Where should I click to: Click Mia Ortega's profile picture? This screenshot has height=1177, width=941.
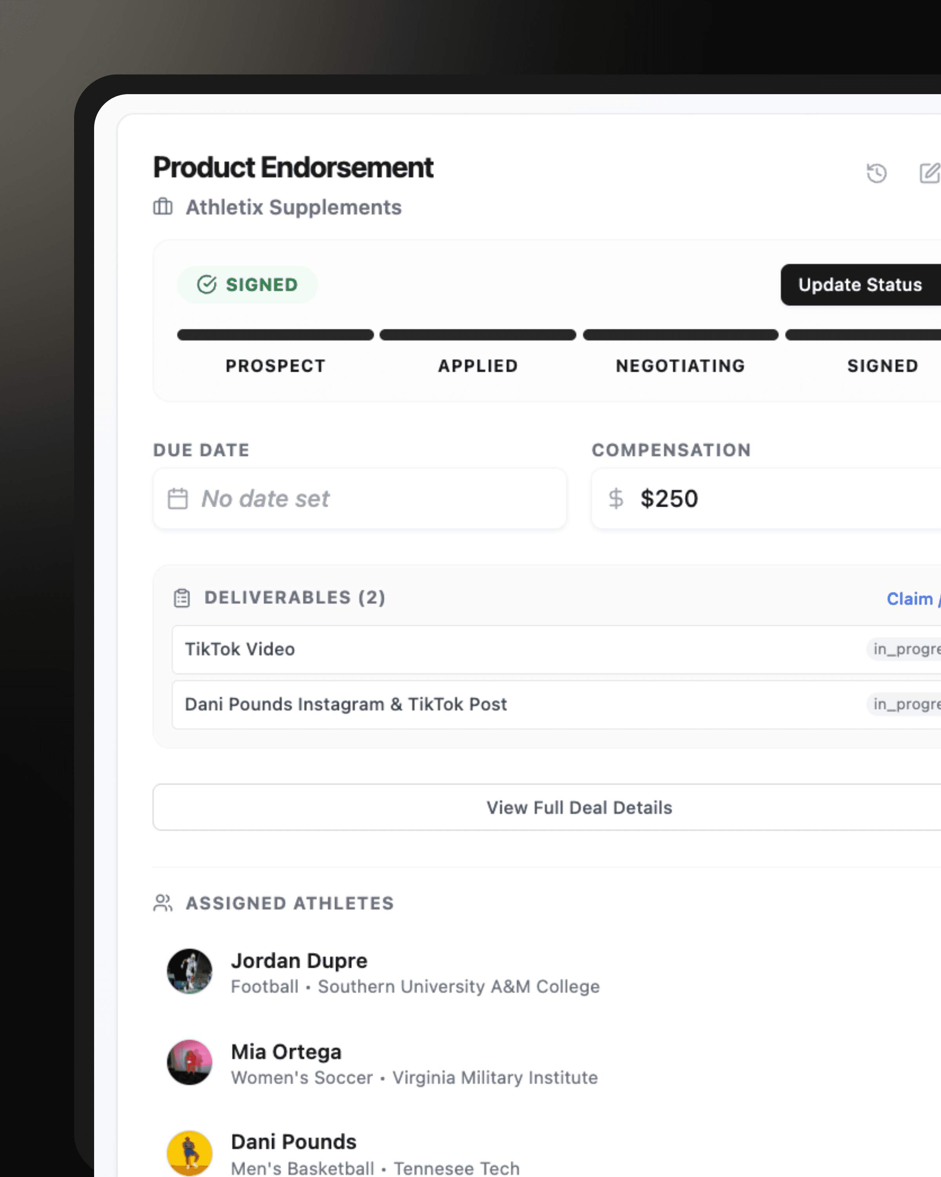click(190, 1062)
